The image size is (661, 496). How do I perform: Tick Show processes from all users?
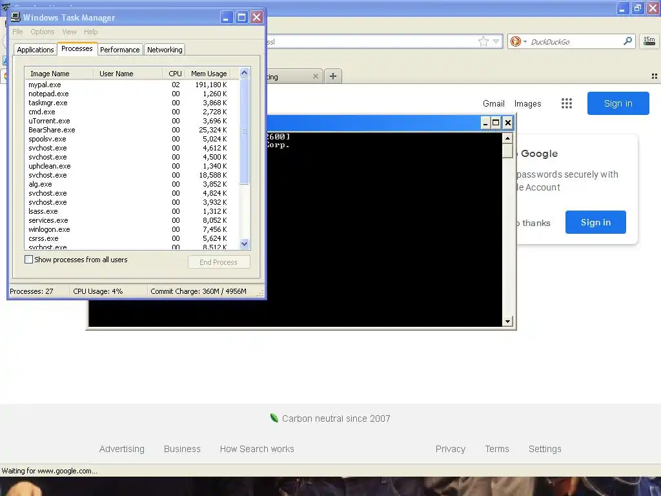[x=28, y=260]
